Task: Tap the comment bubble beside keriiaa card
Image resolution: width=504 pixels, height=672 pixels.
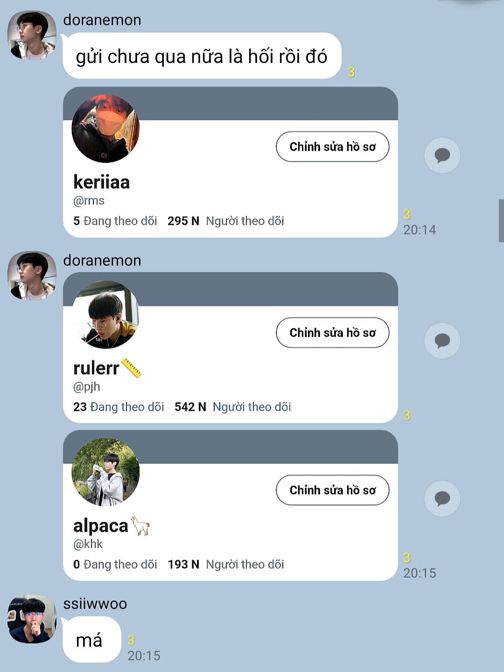Action: pos(442,155)
